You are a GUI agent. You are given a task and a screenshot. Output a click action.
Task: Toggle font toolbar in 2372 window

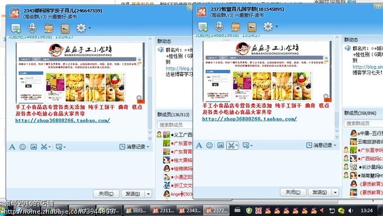pyautogui.click(x=199, y=146)
